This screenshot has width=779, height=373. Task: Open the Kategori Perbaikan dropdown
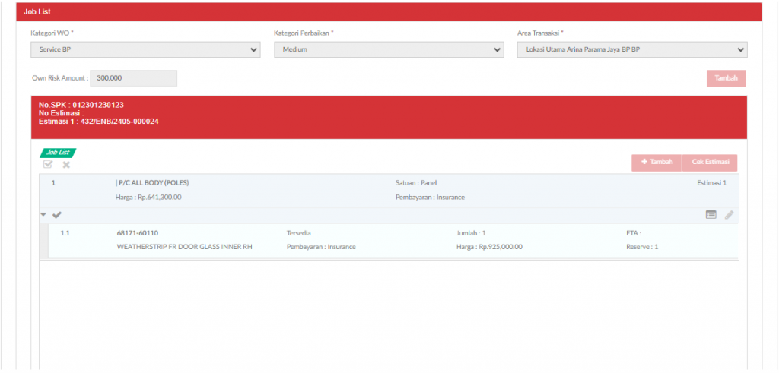389,49
